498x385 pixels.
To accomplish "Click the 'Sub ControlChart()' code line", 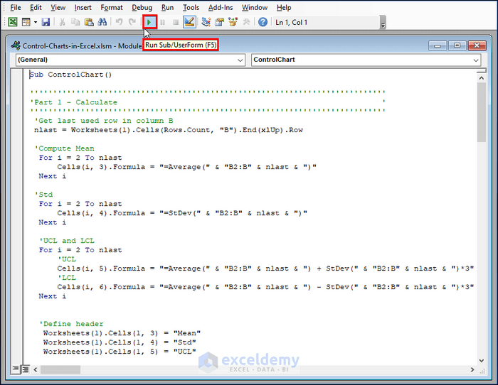I will [x=70, y=75].
